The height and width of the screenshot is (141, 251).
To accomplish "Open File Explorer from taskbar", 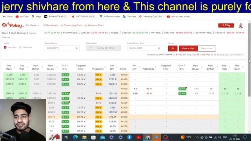I will pos(84,137).
